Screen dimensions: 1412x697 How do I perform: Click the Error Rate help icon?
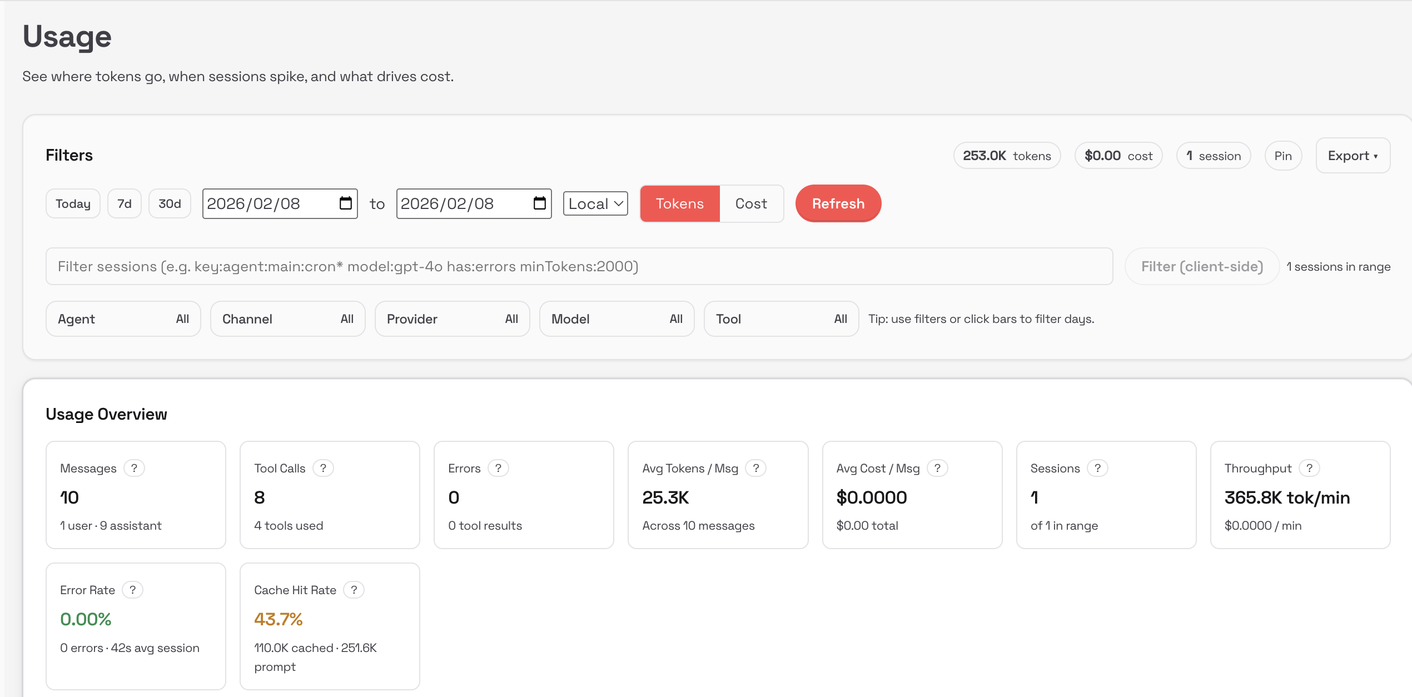[x=132, y=590]
